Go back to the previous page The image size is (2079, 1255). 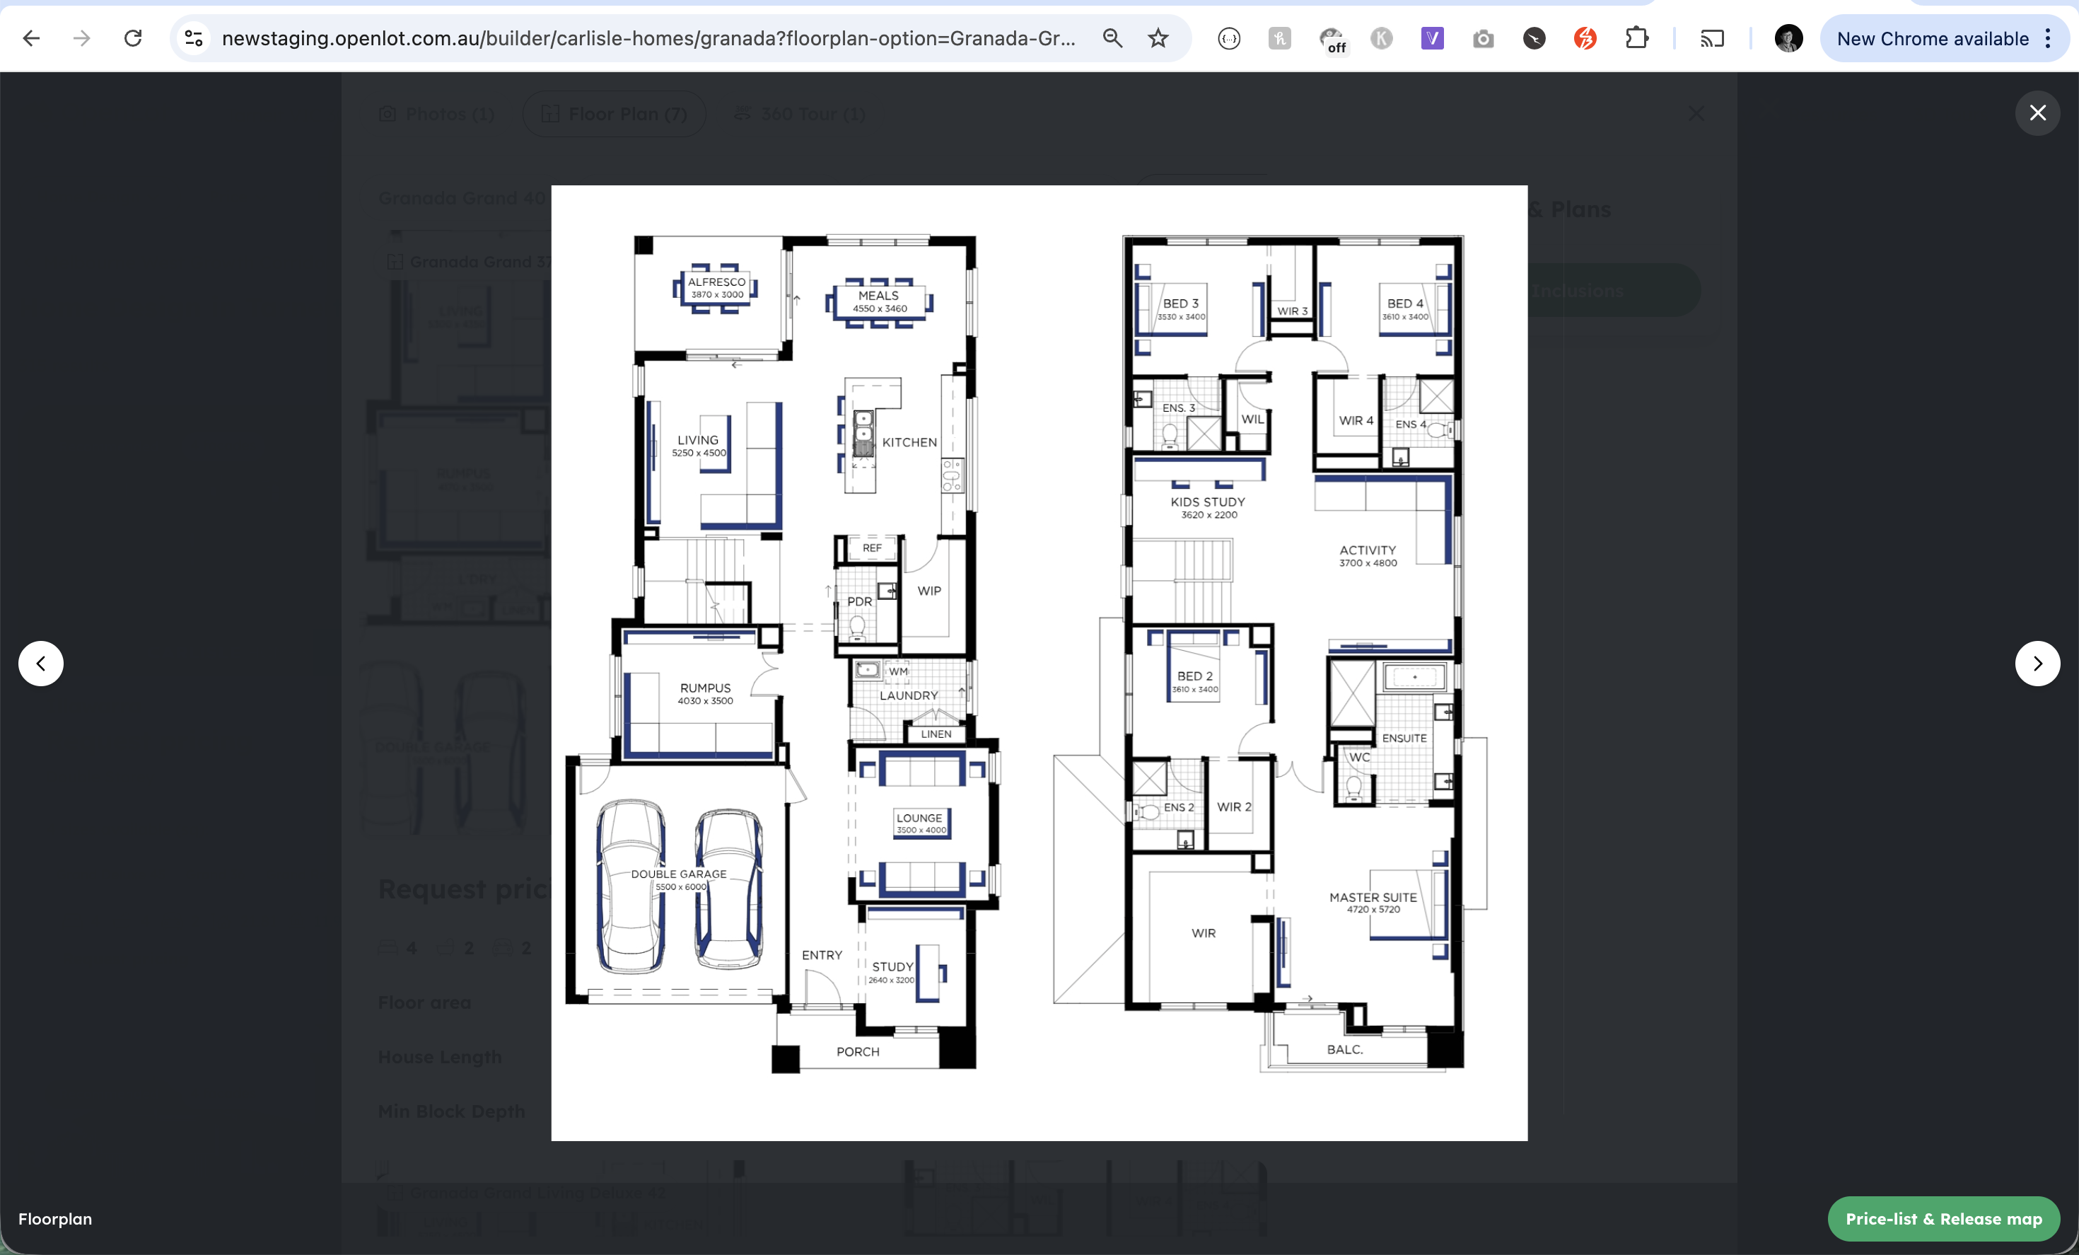31,38
